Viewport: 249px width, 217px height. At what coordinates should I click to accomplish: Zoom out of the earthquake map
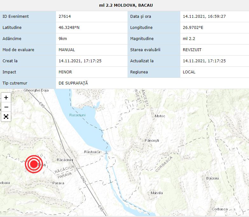6,107
